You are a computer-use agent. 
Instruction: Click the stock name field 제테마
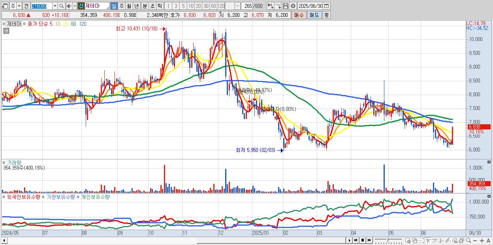coord(97,6)
